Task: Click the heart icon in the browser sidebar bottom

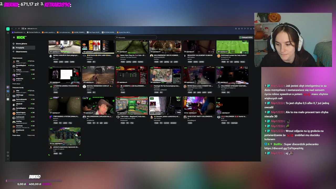Action: click(8, 153)
